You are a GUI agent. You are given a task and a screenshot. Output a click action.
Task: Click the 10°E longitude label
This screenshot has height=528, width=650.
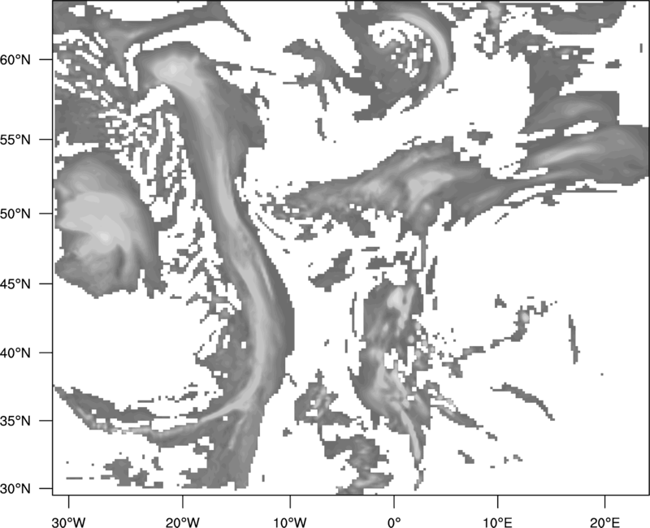click(497, 522)
